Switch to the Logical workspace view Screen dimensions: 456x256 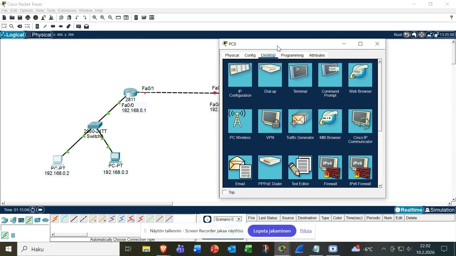[x=12, y=34]
